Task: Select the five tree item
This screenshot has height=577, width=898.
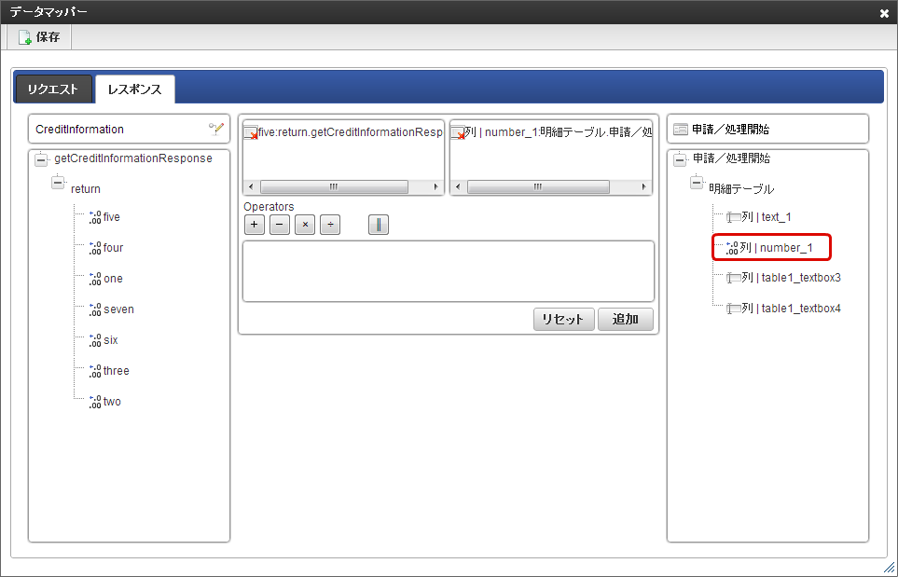Action: coord(112,217)
